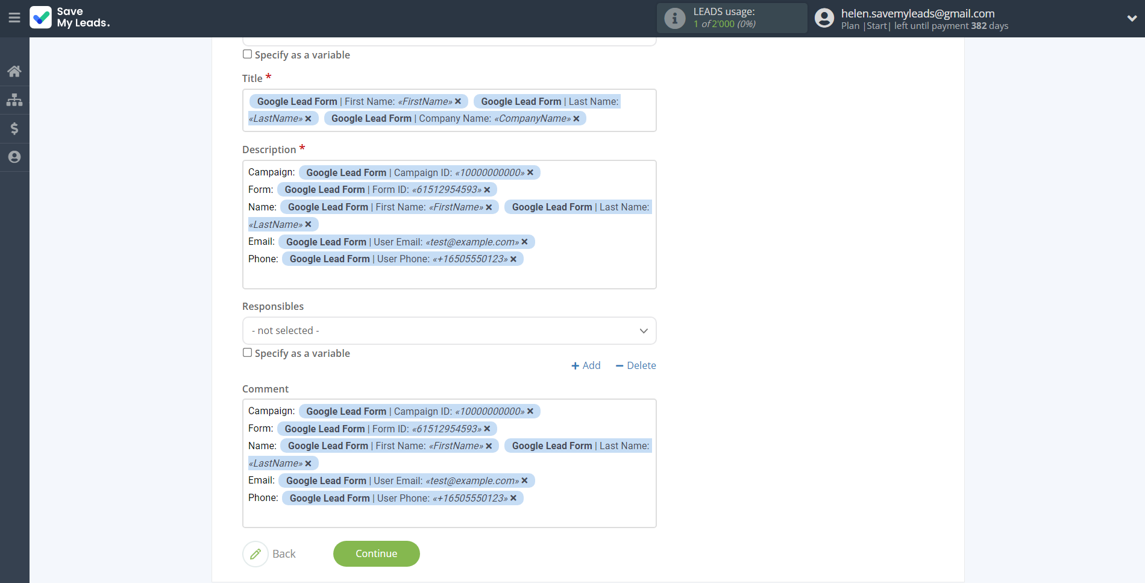1145x583 pixels.
Task: Remove User Phone tag in Description
Action: (x=513, y=259)
